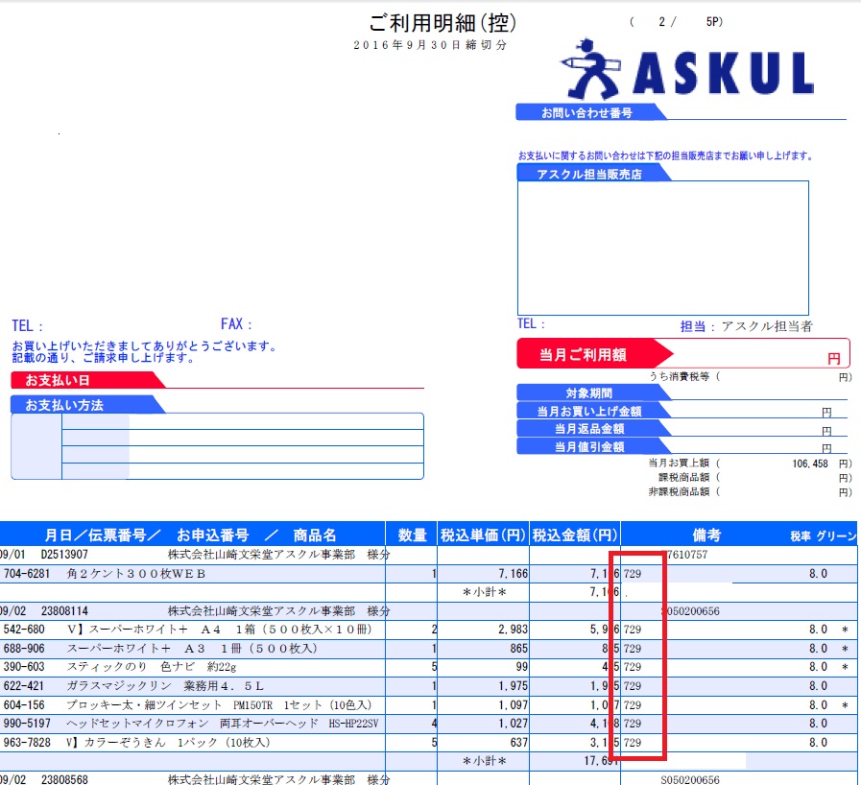Image resolution: width=861 pixels, height=785 pixels.
Task: Click the 当月返品金額 label
Action: 588,429
